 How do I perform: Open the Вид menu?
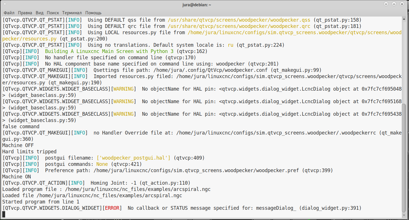click(40, 13)
